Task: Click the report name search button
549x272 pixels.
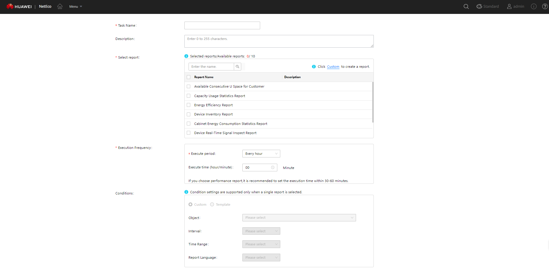Action: coord(237,67)
